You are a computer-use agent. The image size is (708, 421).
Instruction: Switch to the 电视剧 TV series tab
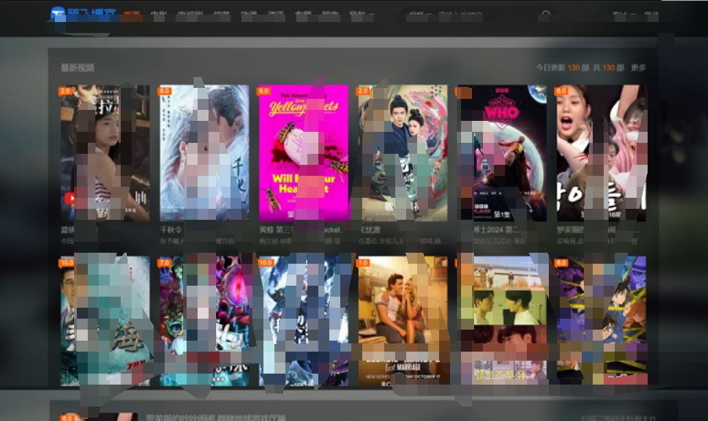click(188, 15)
